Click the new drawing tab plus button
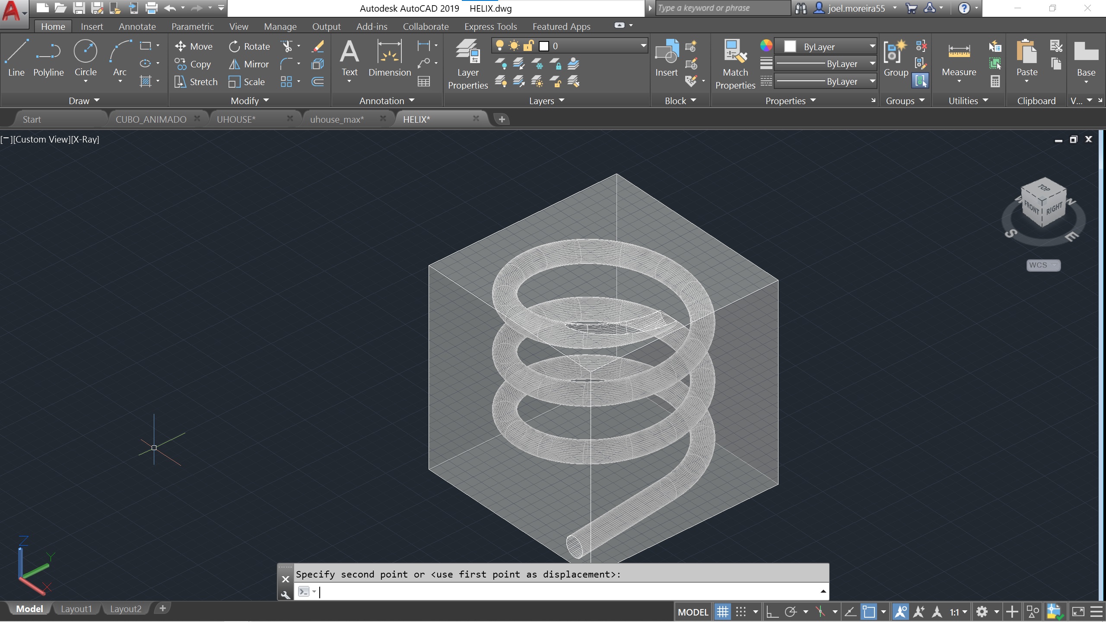1106x622 pixels. (x=502, y=119)
